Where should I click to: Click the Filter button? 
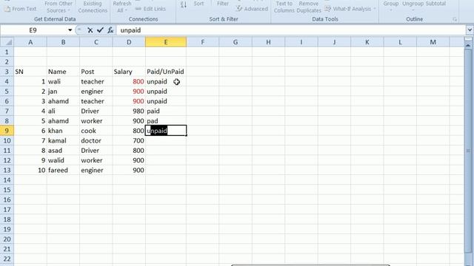pyautogui.click(x=223, y=4)
